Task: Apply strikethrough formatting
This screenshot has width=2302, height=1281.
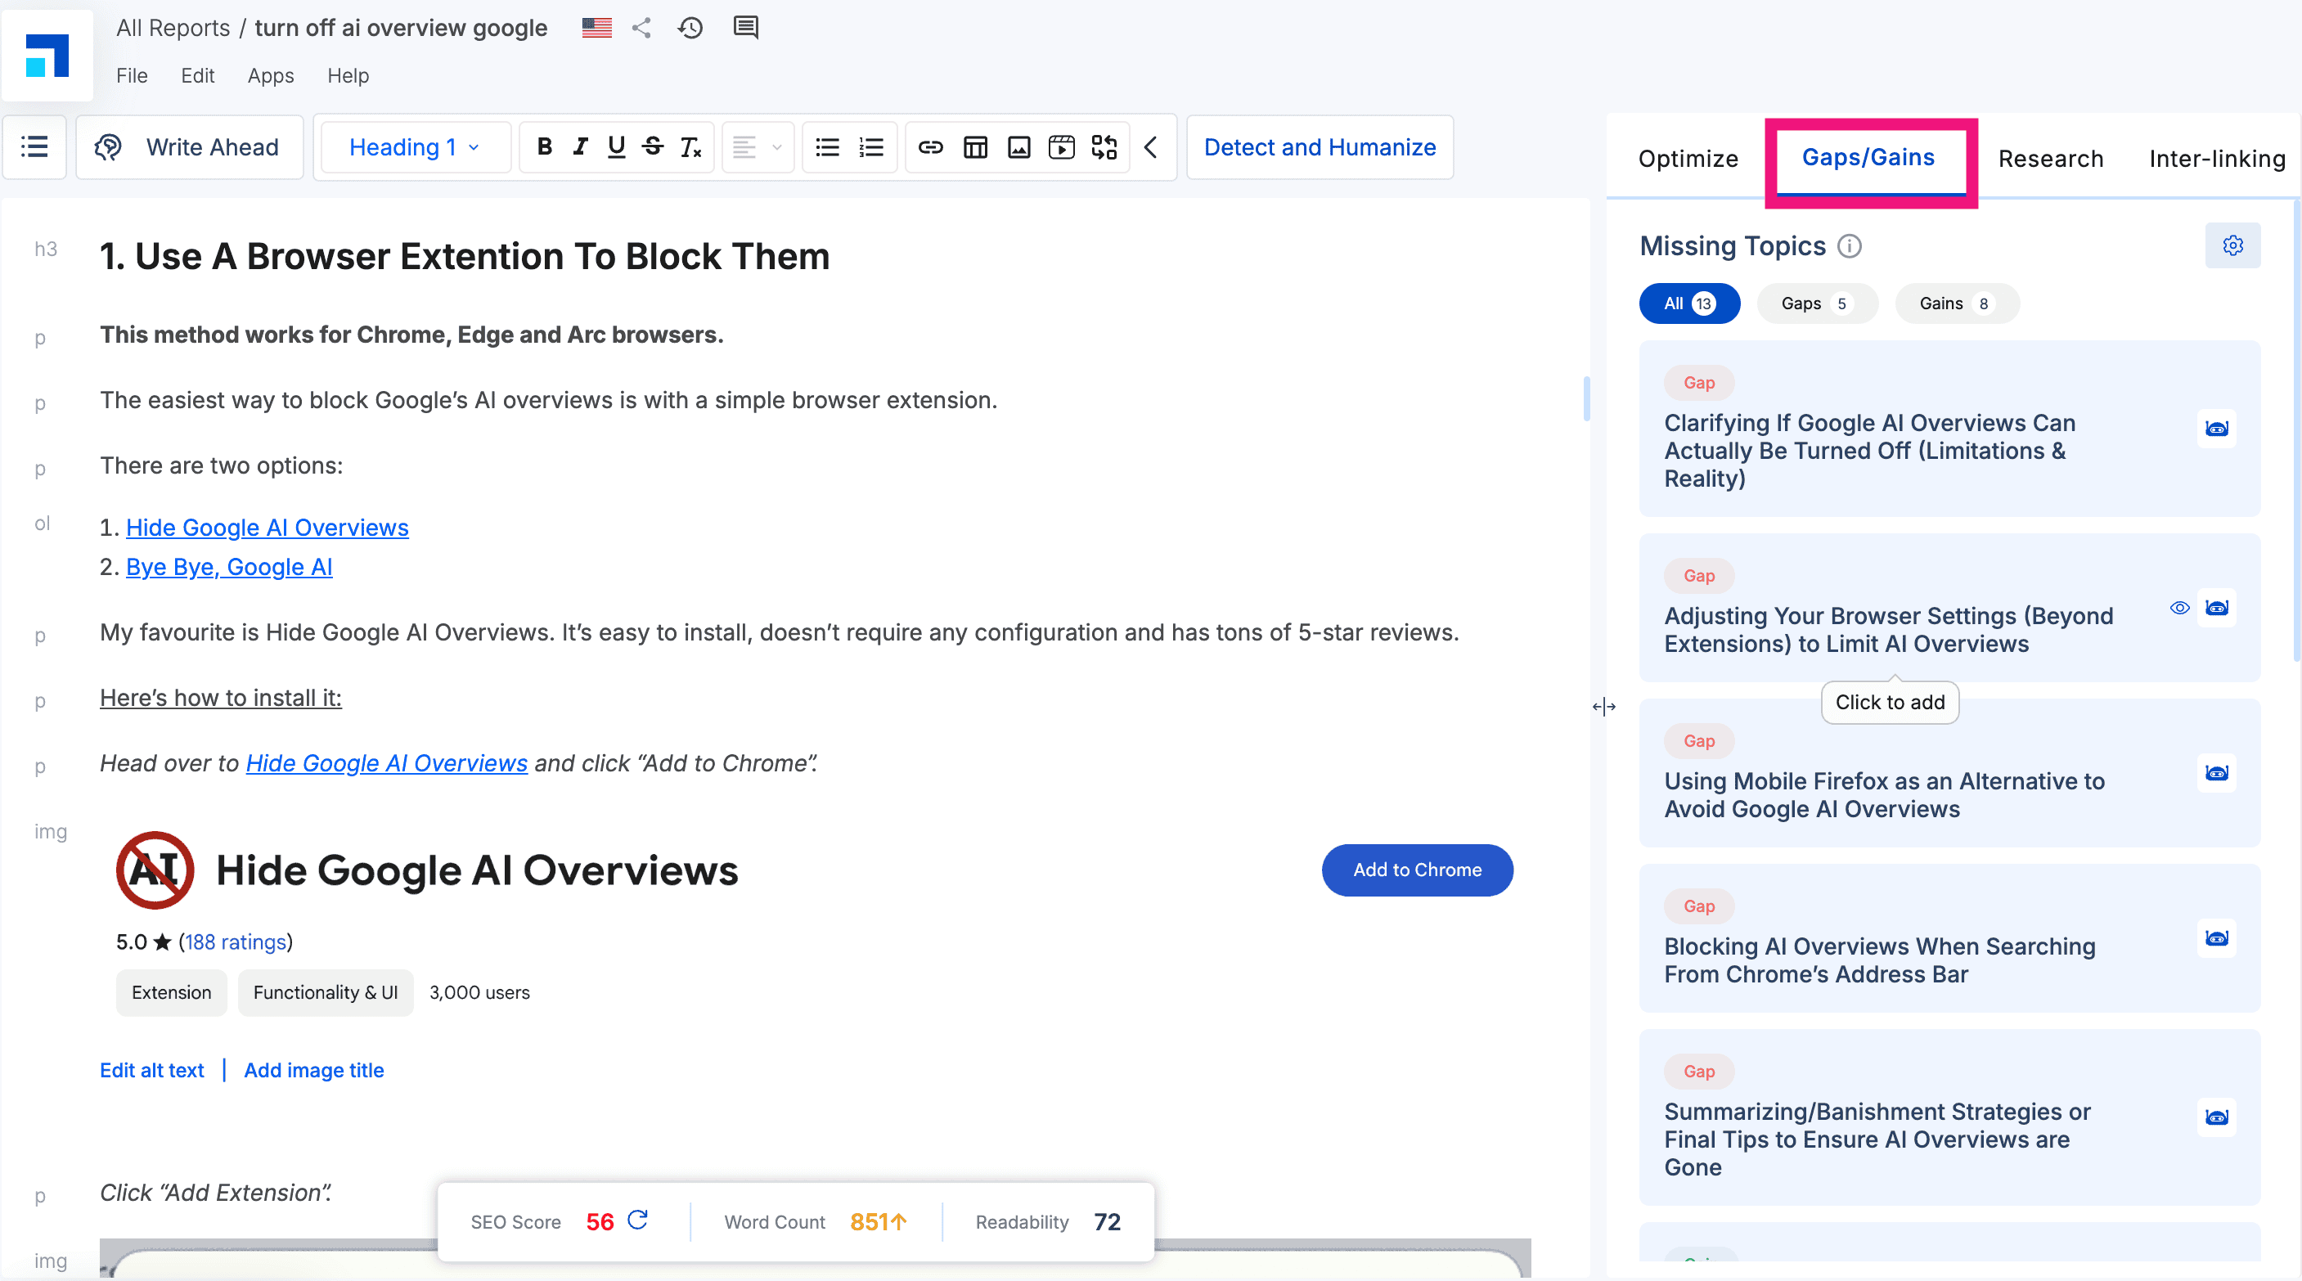Action: pos(654,146)
